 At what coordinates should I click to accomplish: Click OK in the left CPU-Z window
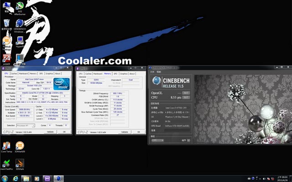pyautogui.click(x=64, y=132)
